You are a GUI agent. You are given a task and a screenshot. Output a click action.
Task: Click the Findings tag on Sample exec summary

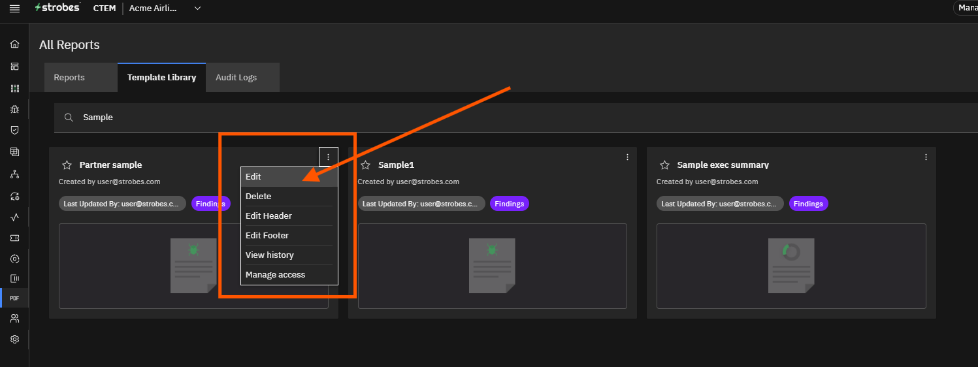coord(808,204)
